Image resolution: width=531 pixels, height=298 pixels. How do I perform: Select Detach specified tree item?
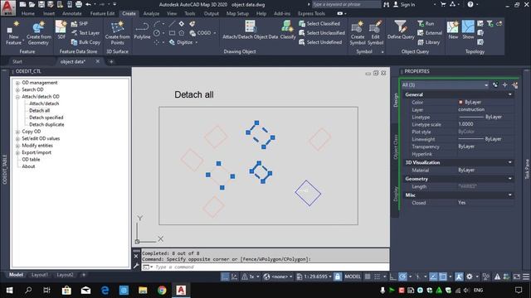point(46,118)
